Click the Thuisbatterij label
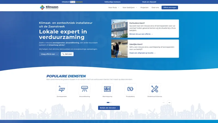The height and width of the screenshot is (123, 218). pos(130,96)
